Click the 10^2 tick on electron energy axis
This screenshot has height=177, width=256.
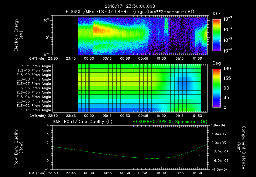[x=46, y=20]
